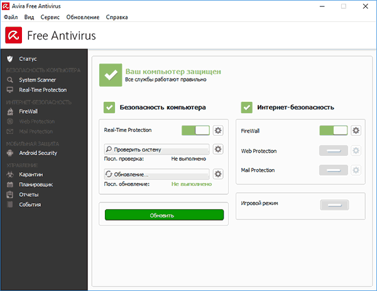The width and height of the screenshot is (377, 291).
Task: Open gear settings beside Обновление button
Action: 218,174
